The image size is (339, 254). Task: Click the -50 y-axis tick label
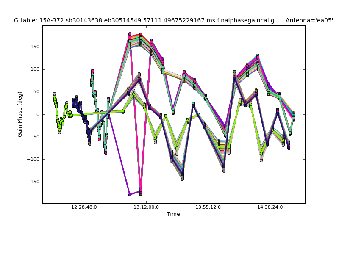pyautogui.click(x=34, y=137)
